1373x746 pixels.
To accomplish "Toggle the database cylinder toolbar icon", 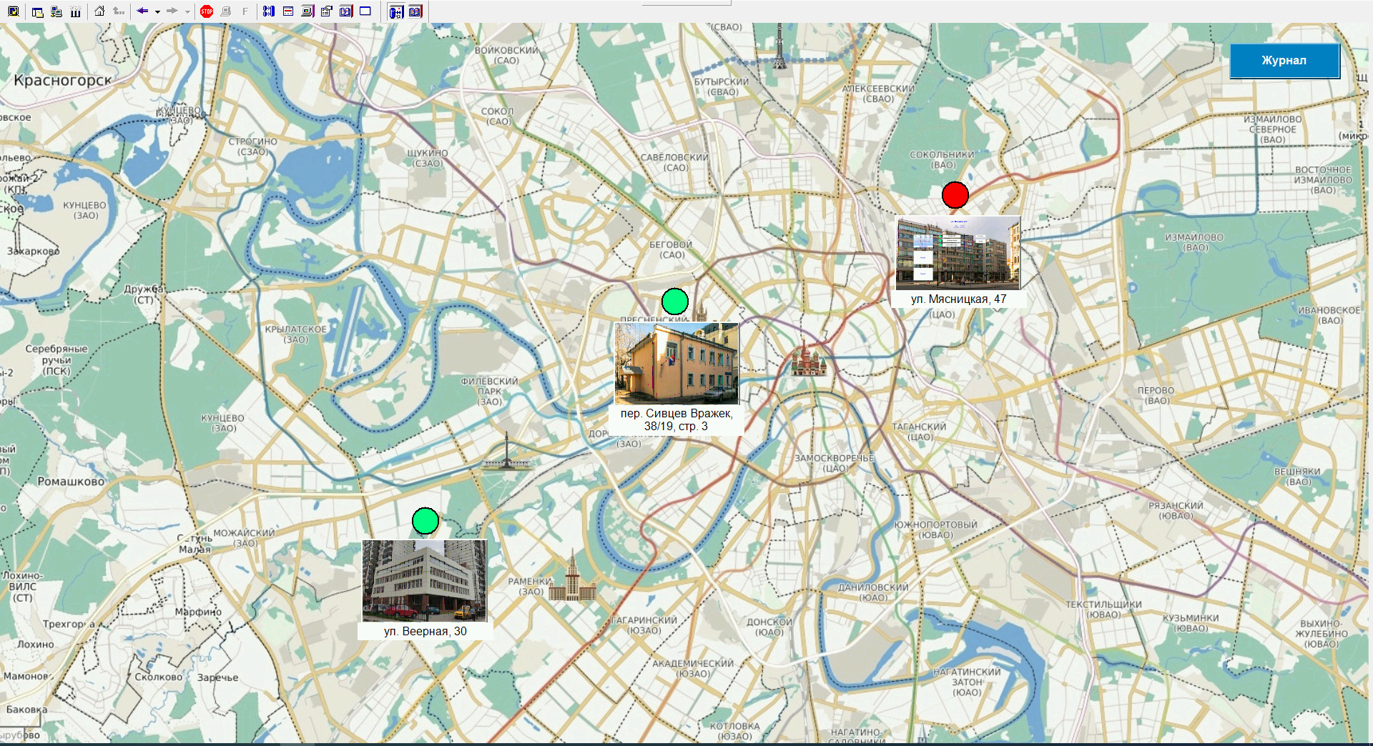I will (x=396, y=11).
